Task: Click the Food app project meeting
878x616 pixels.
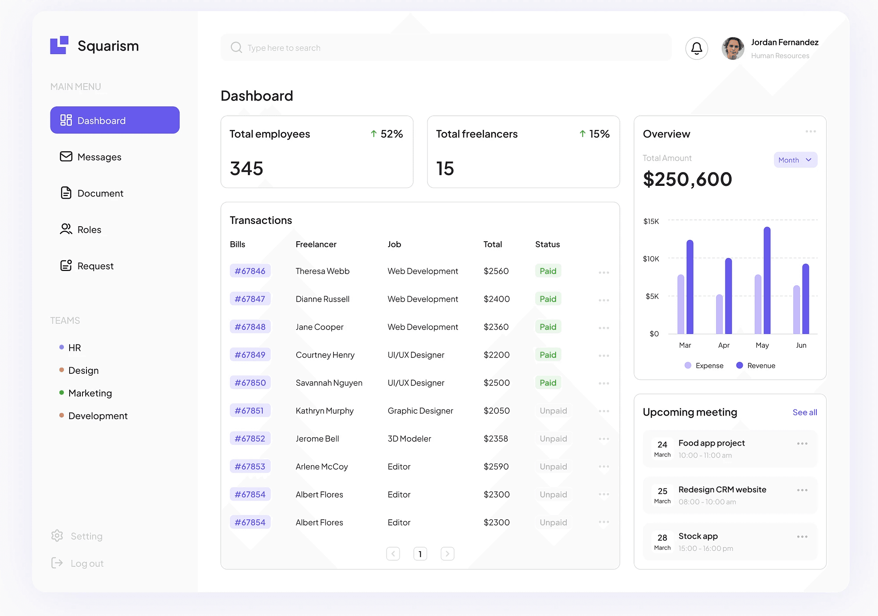Action: (x=730, y=449)
